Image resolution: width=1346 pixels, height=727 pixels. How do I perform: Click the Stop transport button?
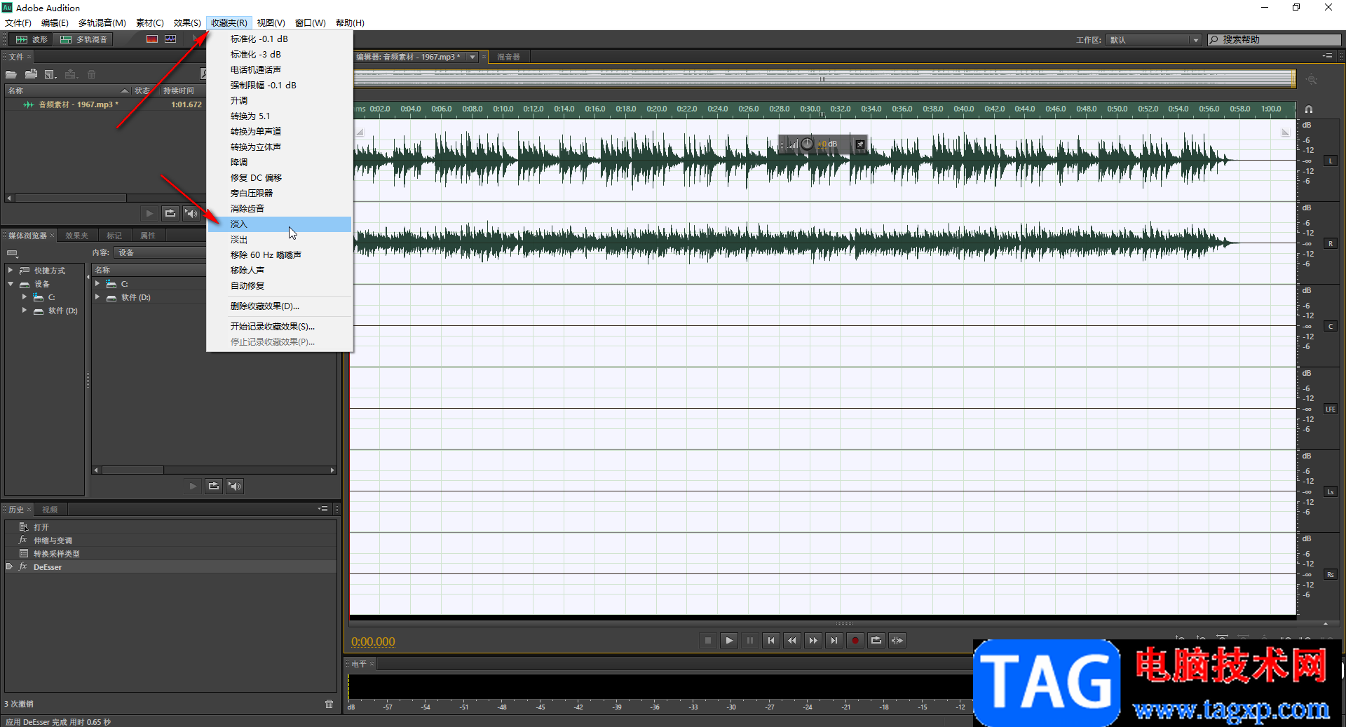(708, 640)
